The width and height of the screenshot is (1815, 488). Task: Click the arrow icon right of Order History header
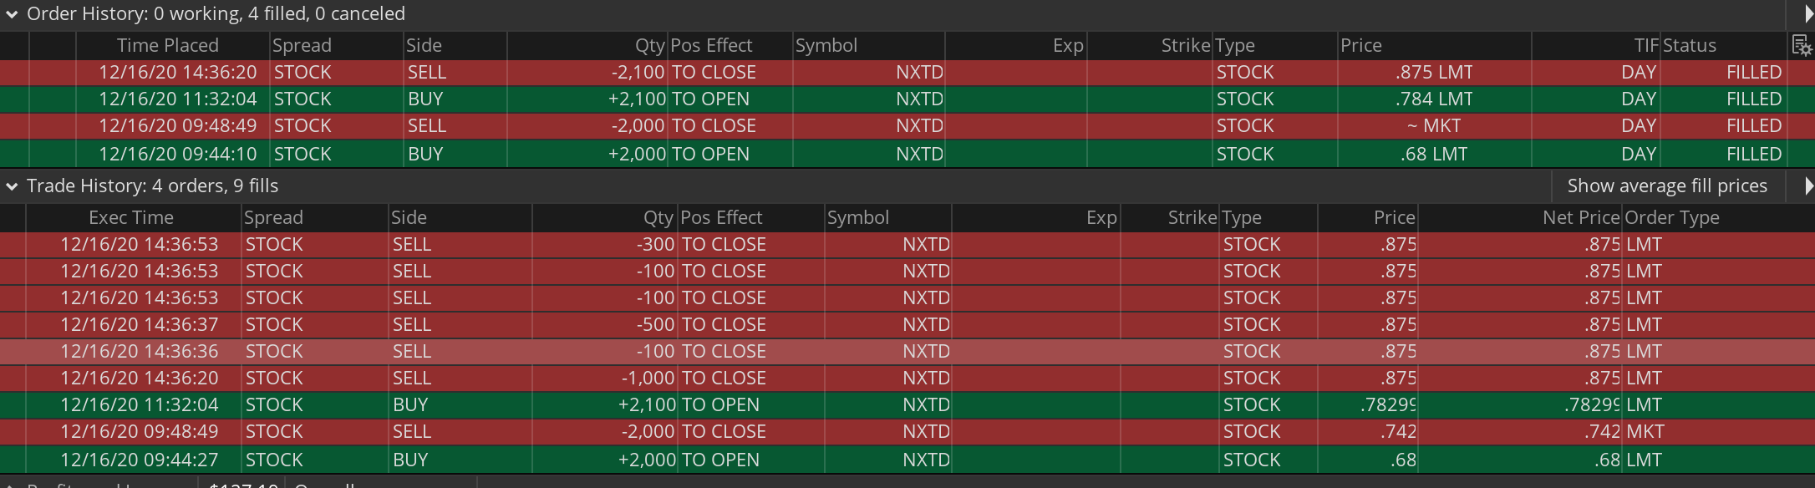coord(1808,14)
